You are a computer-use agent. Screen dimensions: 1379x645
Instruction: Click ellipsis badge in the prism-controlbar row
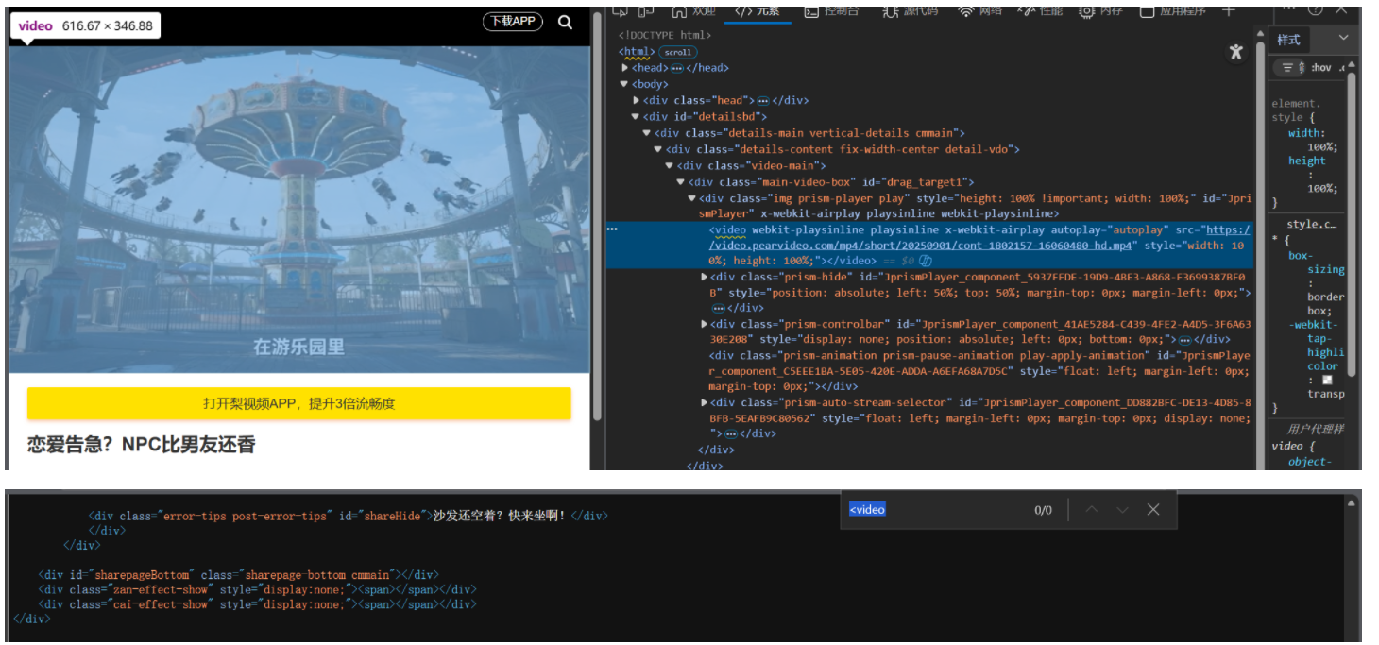(1184, 340)
